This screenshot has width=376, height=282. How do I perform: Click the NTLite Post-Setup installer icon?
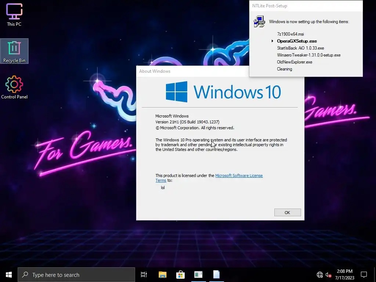tap(259, 21)
